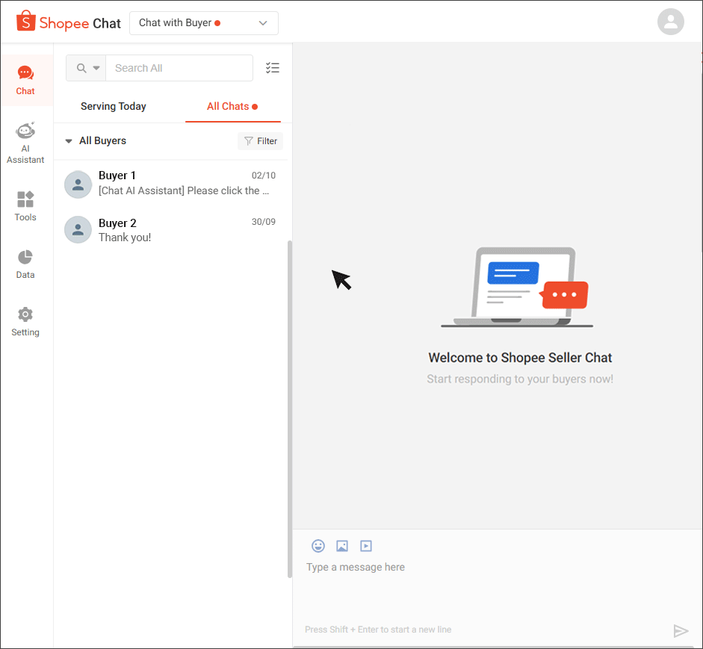This screenshot has height=649, width=703.
Task: Open the Filter options for buyers
Action: (260, 140)
